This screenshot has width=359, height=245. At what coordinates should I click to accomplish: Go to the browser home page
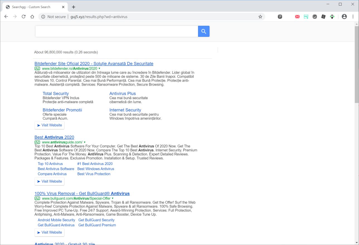(x=32, y=17)
